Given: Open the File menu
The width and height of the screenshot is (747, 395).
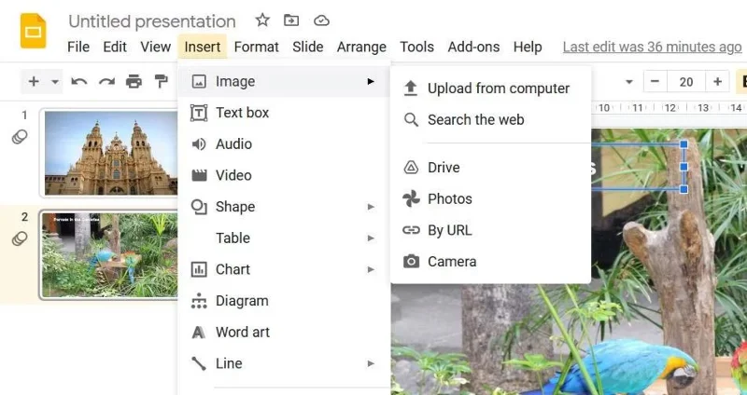Looking at the screenshot, I should [x=78, y=48].
